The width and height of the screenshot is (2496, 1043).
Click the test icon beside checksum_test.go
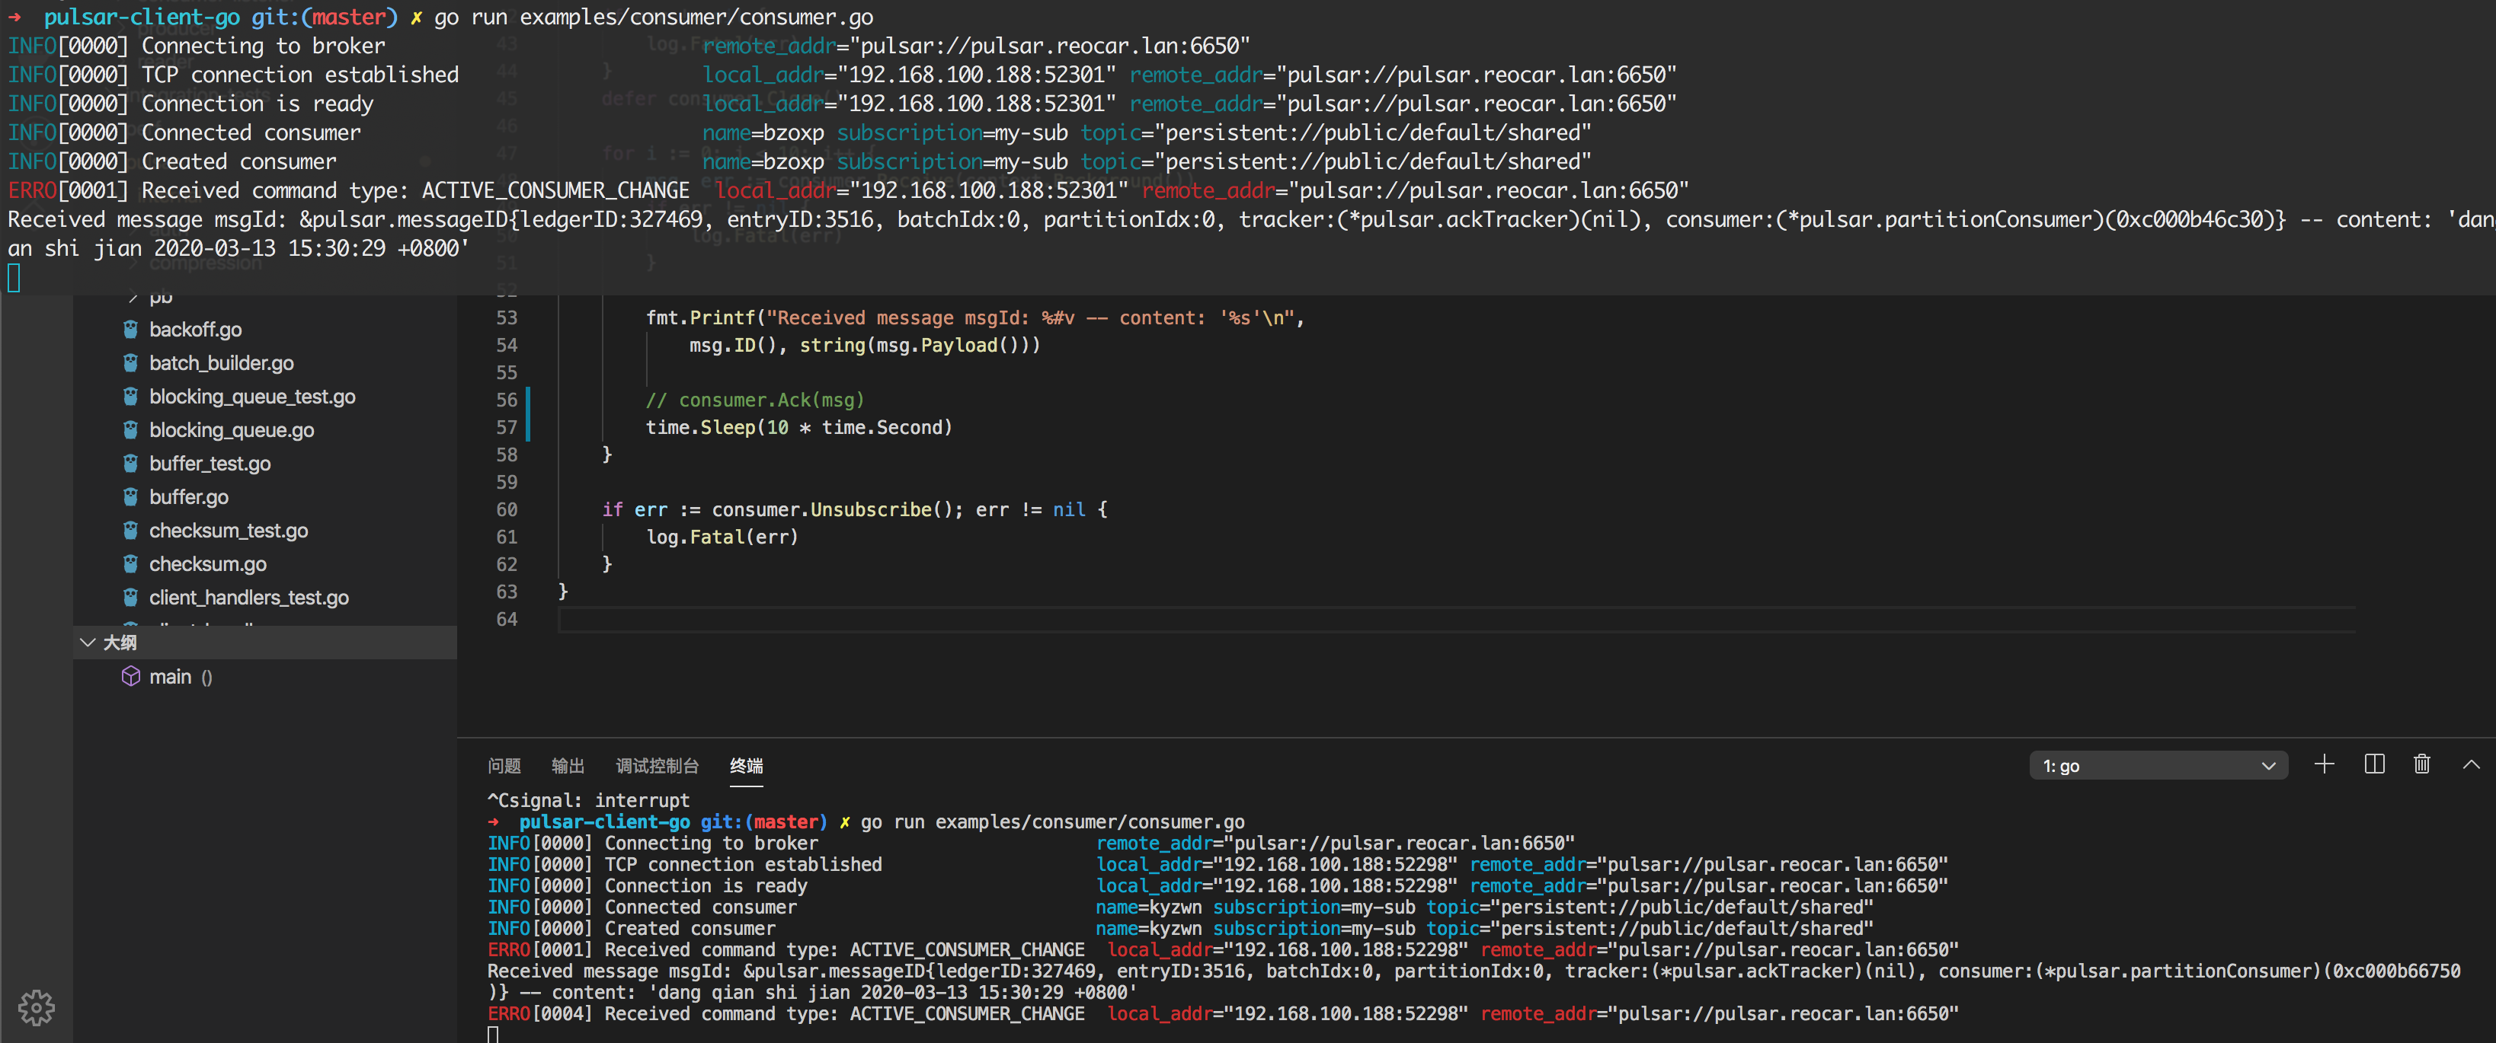pos(132,530)
